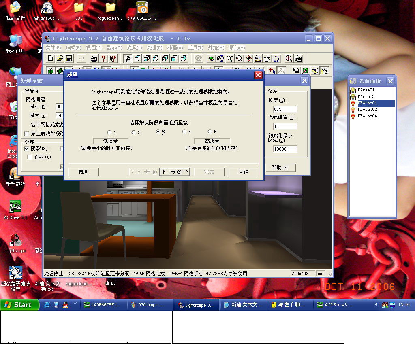Open the 编辑(E) menu
Screen dimensions: 415x344
73,48
